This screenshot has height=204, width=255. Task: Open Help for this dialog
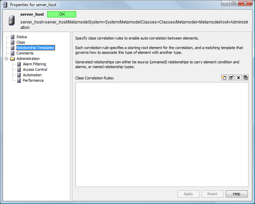[237, 194]
